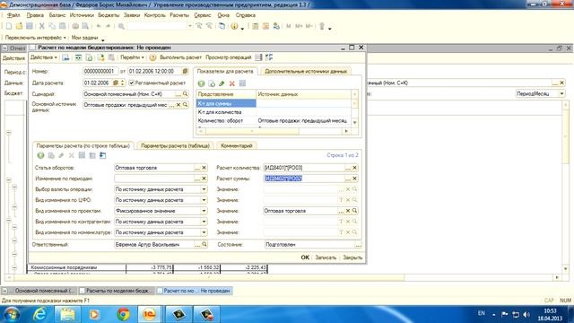Click the Cut scissors icon in main toolbar
This screenshot has height=323, width=574.
pos(42,26)
